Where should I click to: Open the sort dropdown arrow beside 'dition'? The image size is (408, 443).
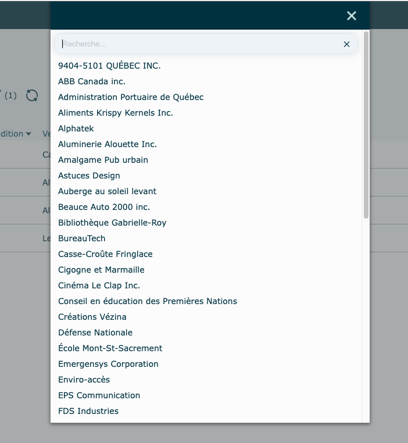pos(28,134)
